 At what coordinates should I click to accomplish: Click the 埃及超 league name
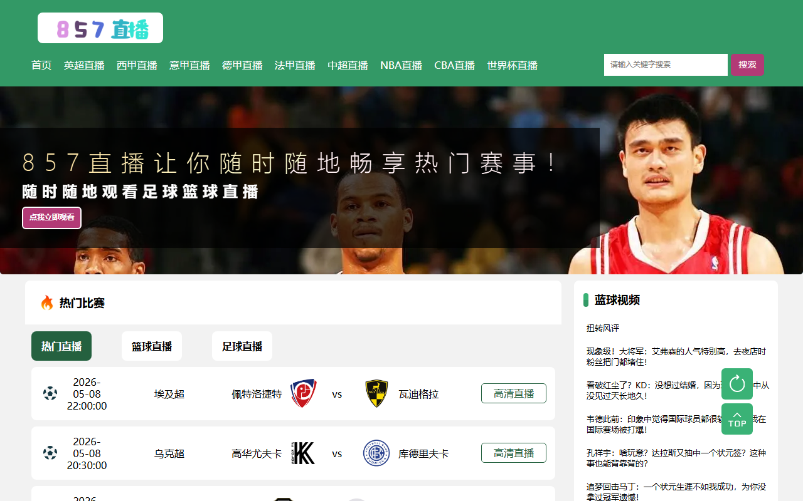169,394
